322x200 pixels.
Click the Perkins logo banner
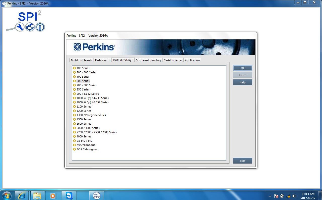(161, 47)
